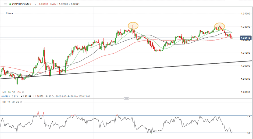Click the range high value H 1.33139
Viewport: 253px width, 139px height.
pos(26,96)
